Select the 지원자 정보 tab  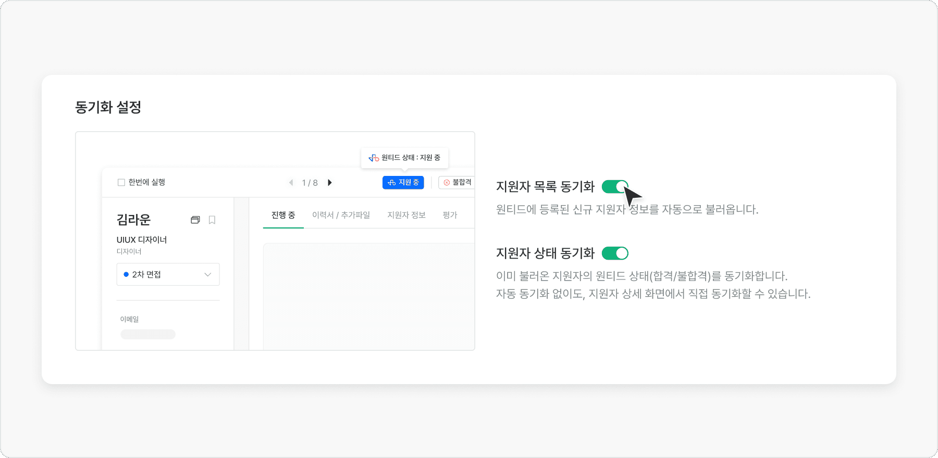pos(406,215)
